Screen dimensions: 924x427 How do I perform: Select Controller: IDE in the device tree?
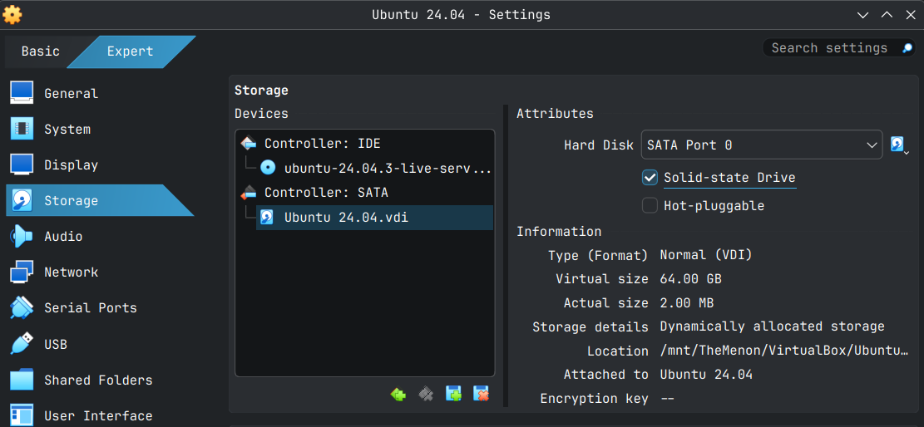pos(322,144)
